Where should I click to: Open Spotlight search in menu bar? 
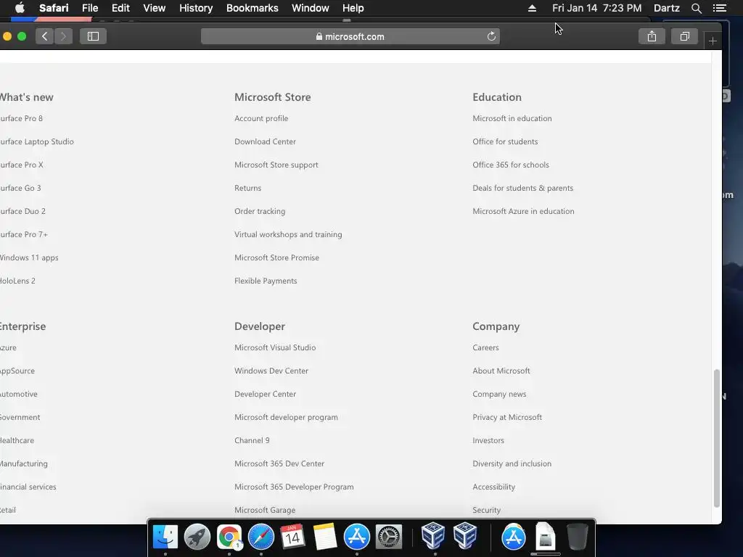696,8
